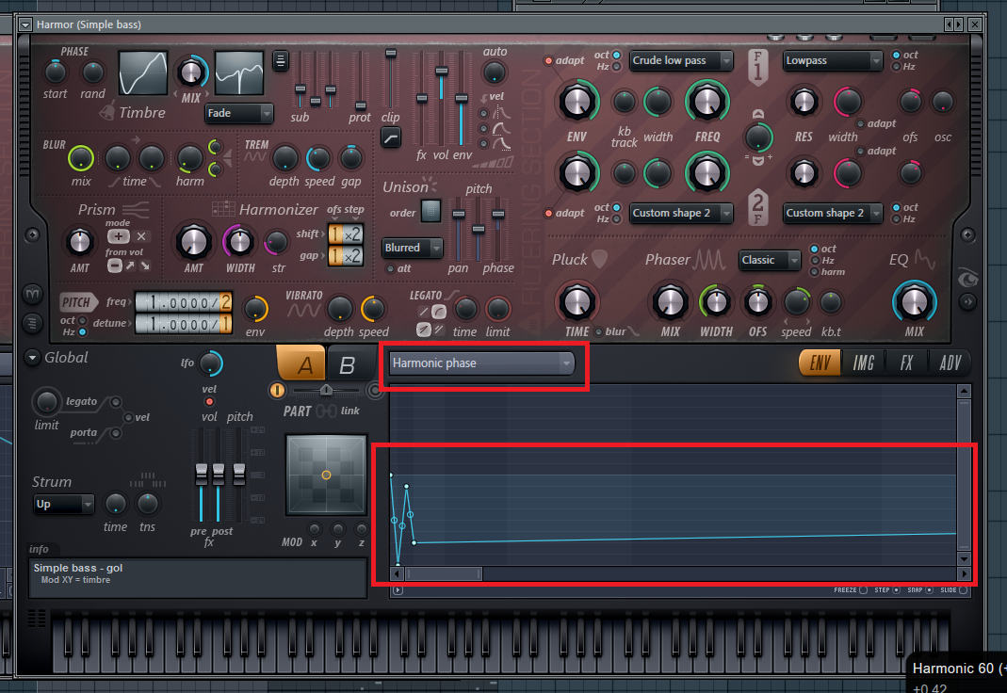Toggle STEP mode in envelope editor
This screenshot has height=693, width=1007.
[897, 590]
